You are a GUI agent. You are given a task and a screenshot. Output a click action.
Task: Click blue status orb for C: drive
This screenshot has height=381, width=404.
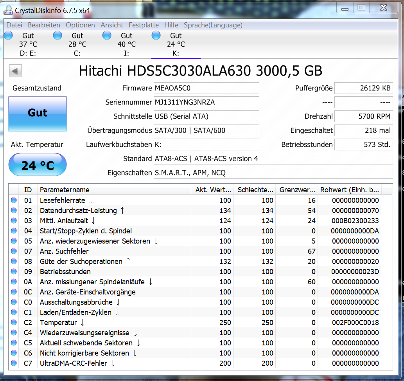pyautogui.click(x=57, y=35)
